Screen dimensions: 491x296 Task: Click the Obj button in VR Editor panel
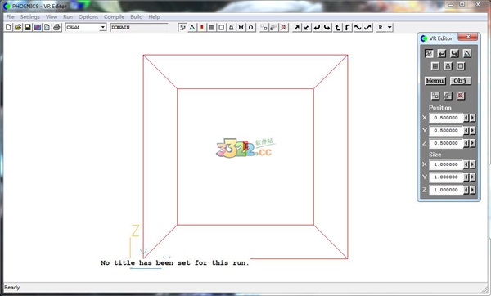click(x=460, y=81)
